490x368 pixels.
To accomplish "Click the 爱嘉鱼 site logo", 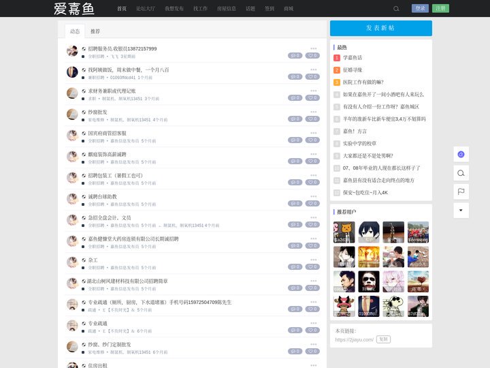I will coord(74,9).
